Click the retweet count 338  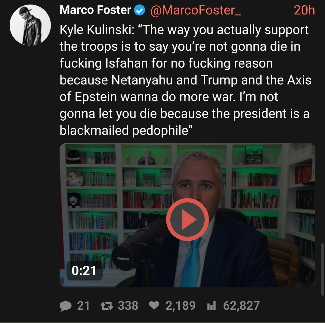click(x=128, y=306)
